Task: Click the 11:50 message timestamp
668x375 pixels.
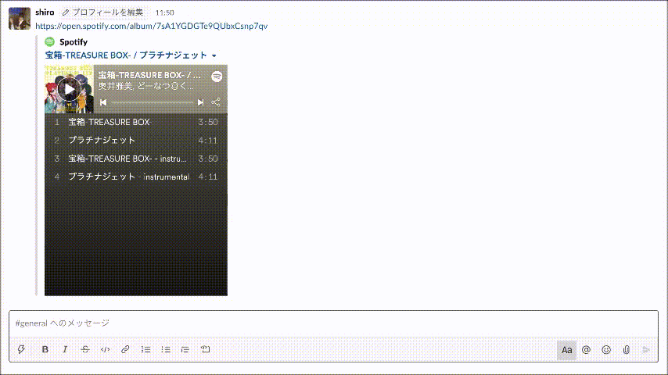Action: 164,12
